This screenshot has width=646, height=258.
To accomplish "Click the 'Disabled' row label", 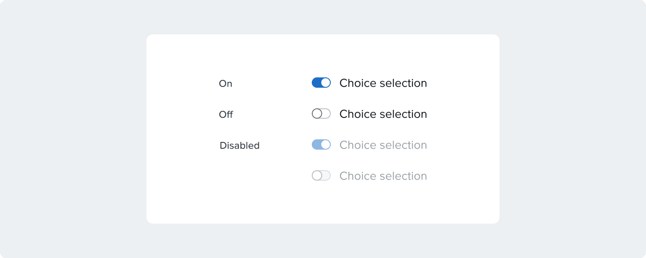I will [239, 145].
